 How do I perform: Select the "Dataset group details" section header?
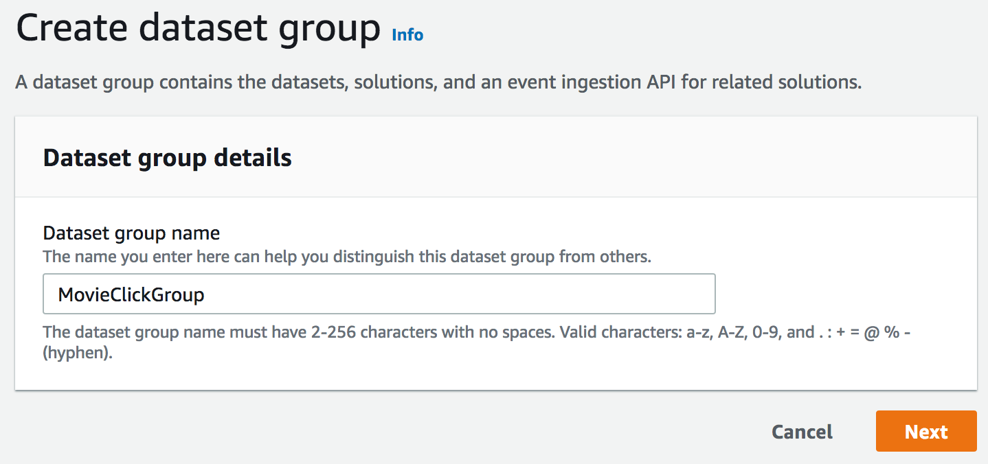(168, 158)
